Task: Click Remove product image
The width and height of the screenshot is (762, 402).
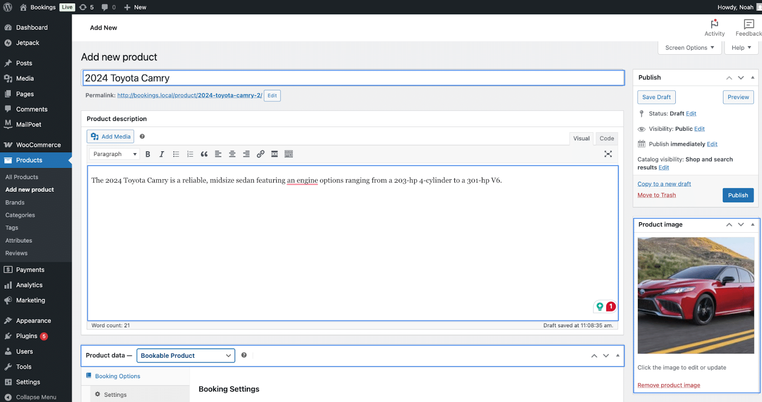Action: coord(669,385)
